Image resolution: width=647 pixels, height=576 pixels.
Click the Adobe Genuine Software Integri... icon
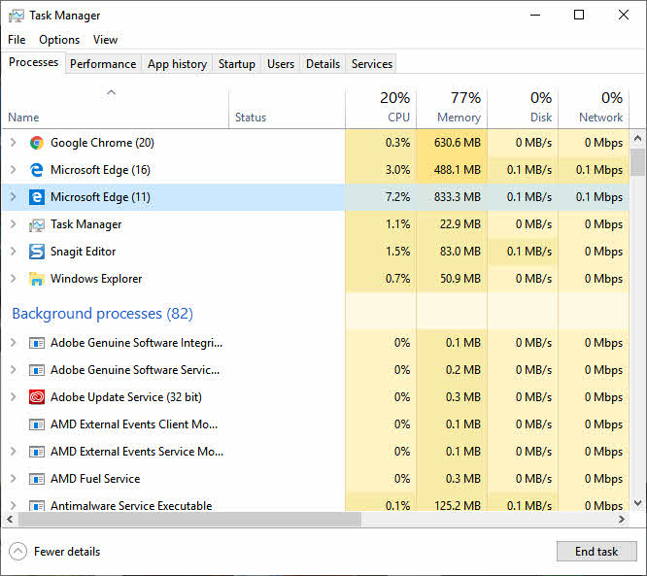tap(37, 343)
